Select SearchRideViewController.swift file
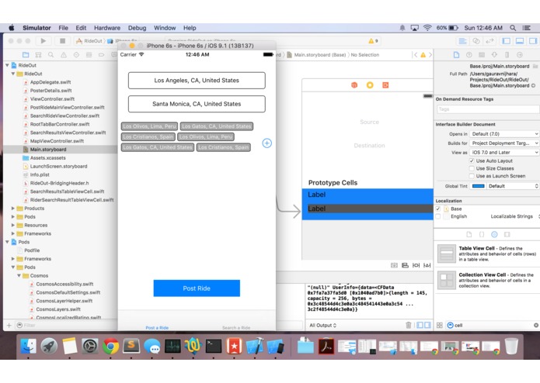 tap(64, 116)
